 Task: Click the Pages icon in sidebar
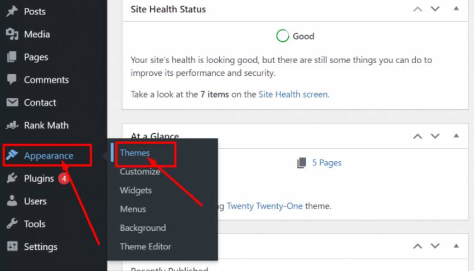click(12, 57)
